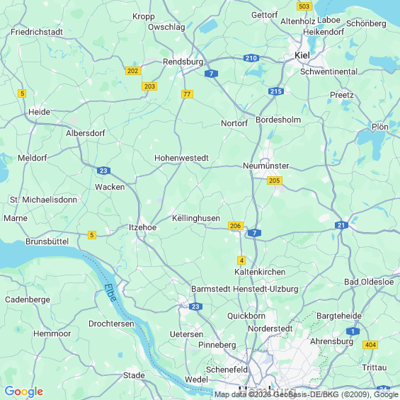Click the A7 highway shield near Rendsburg
This screenshot has width=400, height=400.
(211, 74)
